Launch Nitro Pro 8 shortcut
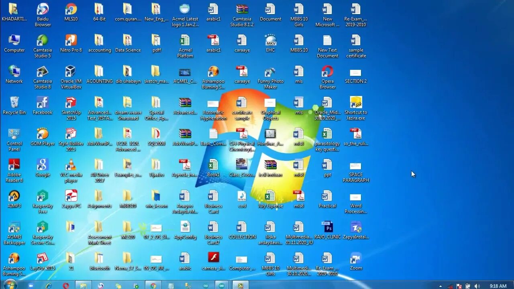 coord(71,43)
